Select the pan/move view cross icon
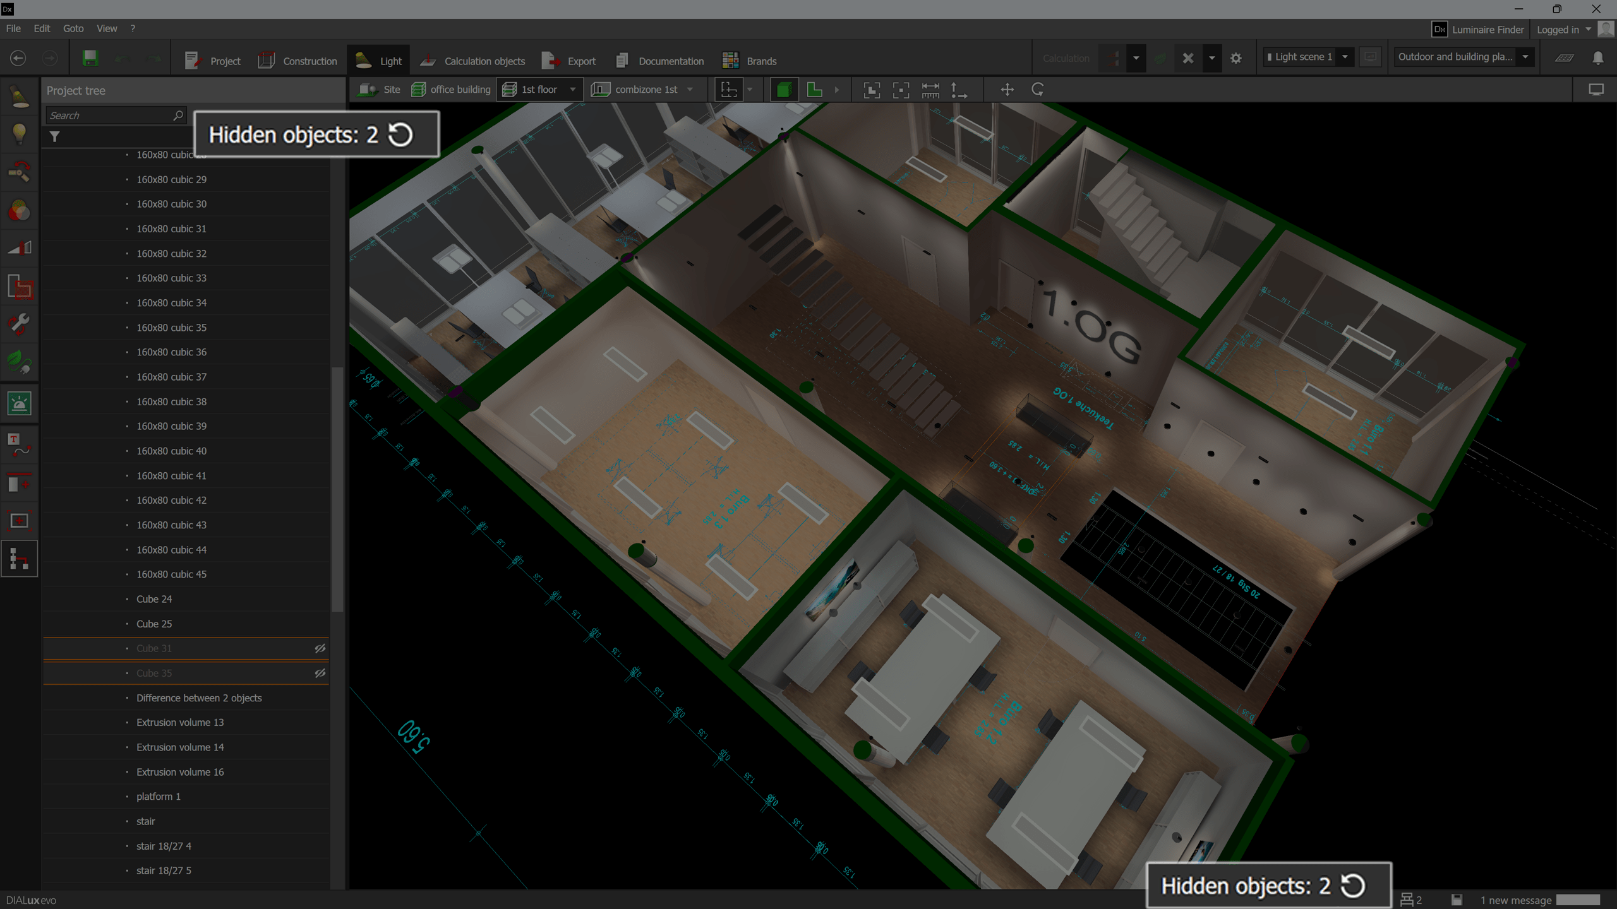Viewport: 1617px width, 909px height. click(x=1007, y=90)
